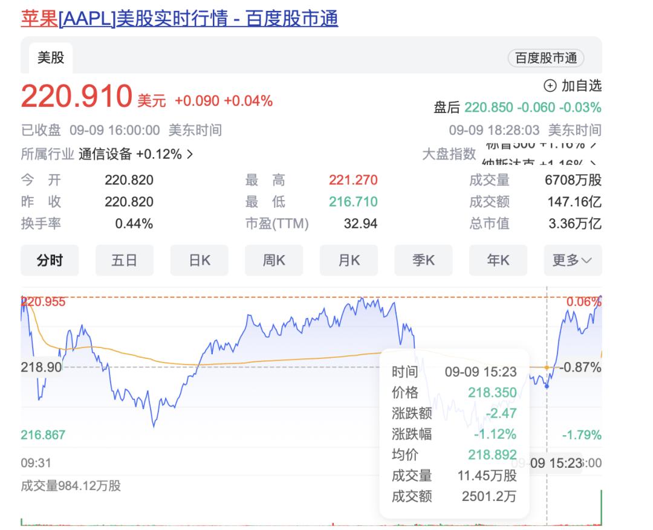The height and width of the screenshot is (530, 653).
Task: Click the 220.955 high price label on chart
Action: click(44, 302)
